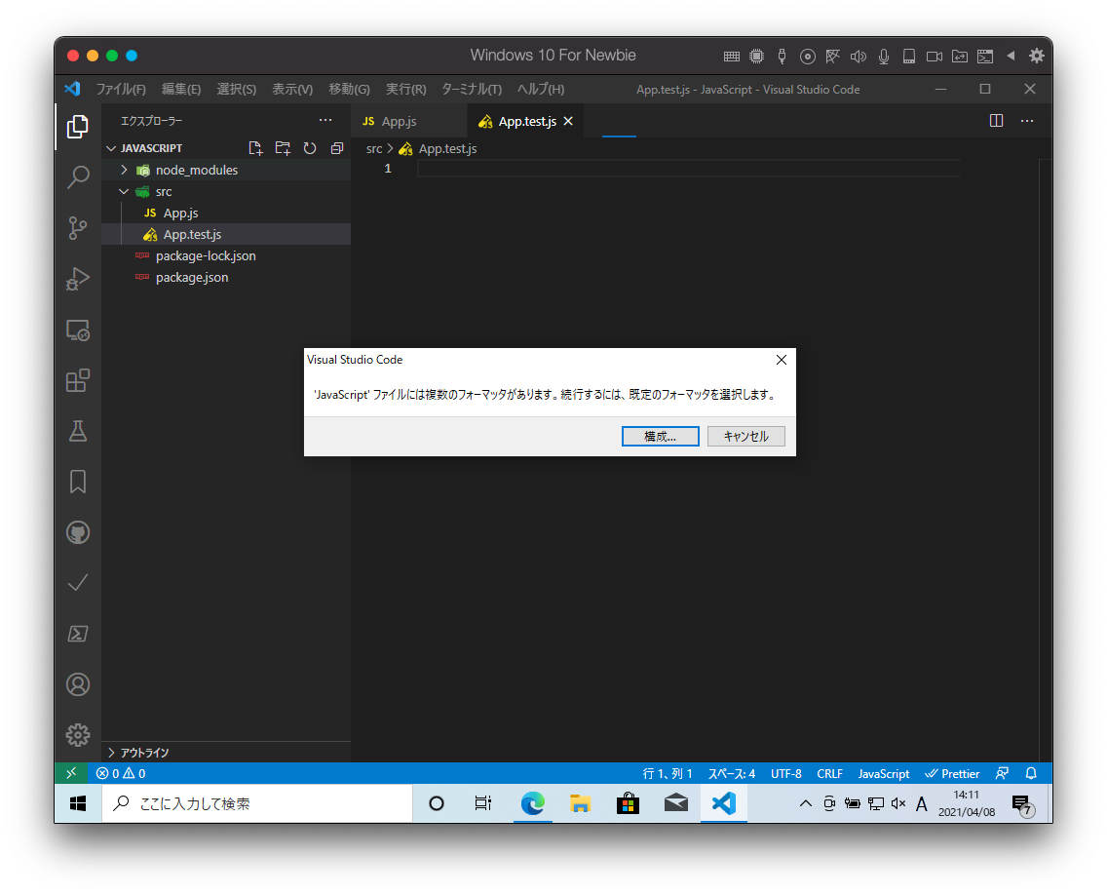Screen dimensions: 1107x895
Task: Click line and column indicator 行 1、列 1
Action: point(668,773)
